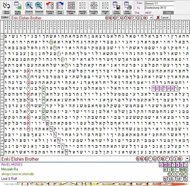Run the Proximity rank tool
The height and width of the screenshot is (186, 190).
[x=93, y=8]
